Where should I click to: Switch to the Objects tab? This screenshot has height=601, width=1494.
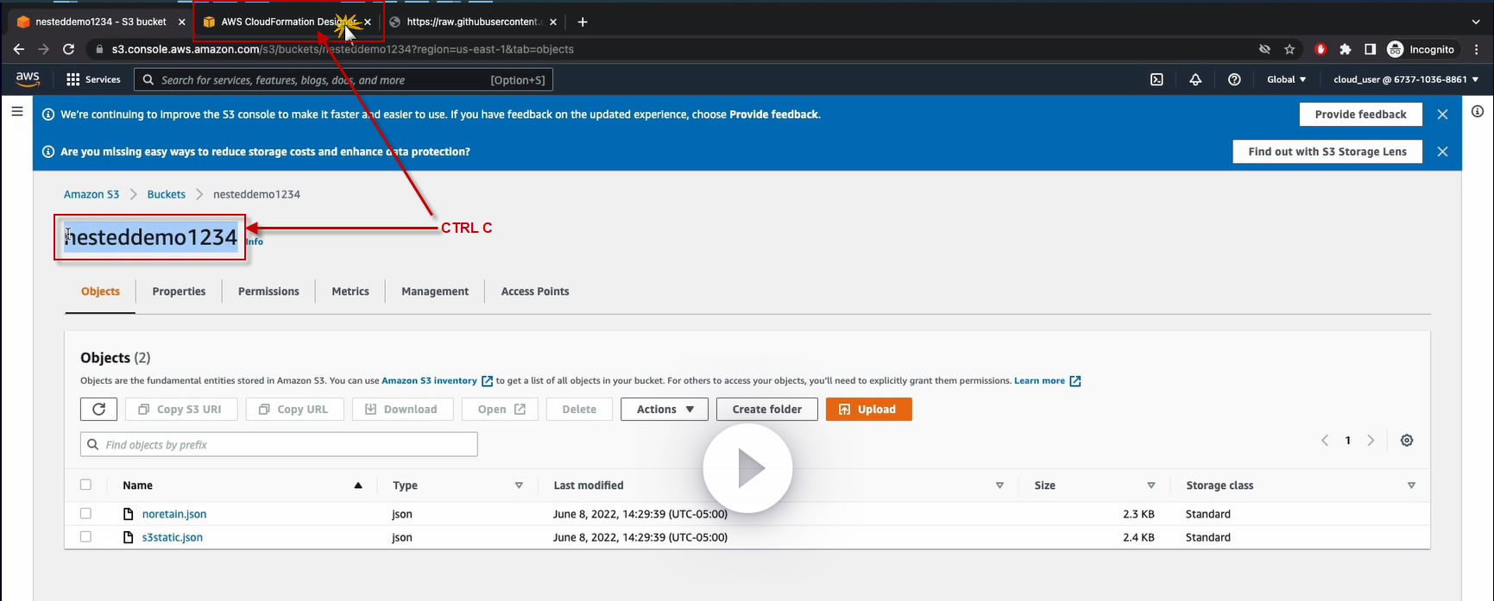tap(100, 291)
